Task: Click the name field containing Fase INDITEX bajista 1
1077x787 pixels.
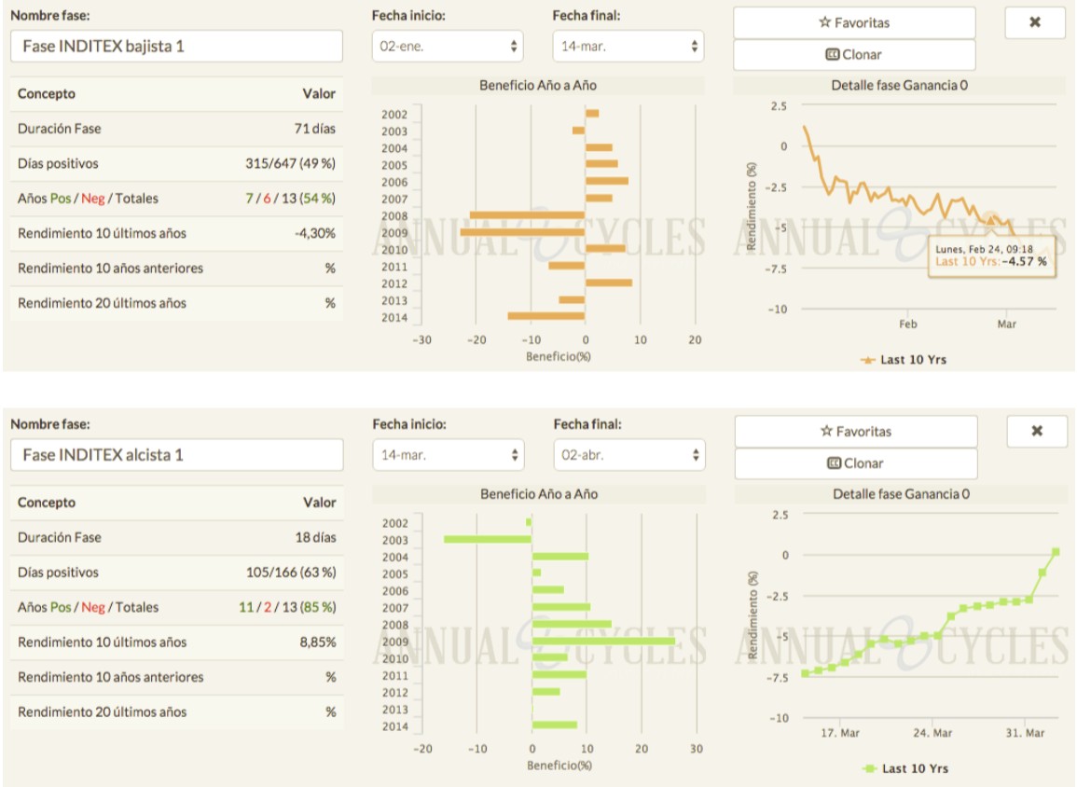Action: (176, 46)
